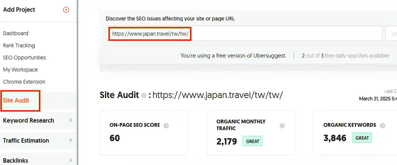Expand the Traffic Estimation menu arrow

(x=71, y=140)
